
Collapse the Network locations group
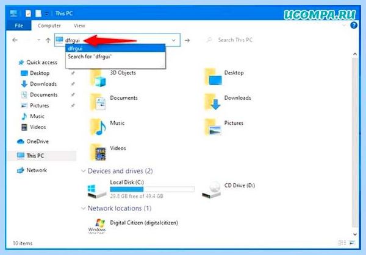[84, 208]
